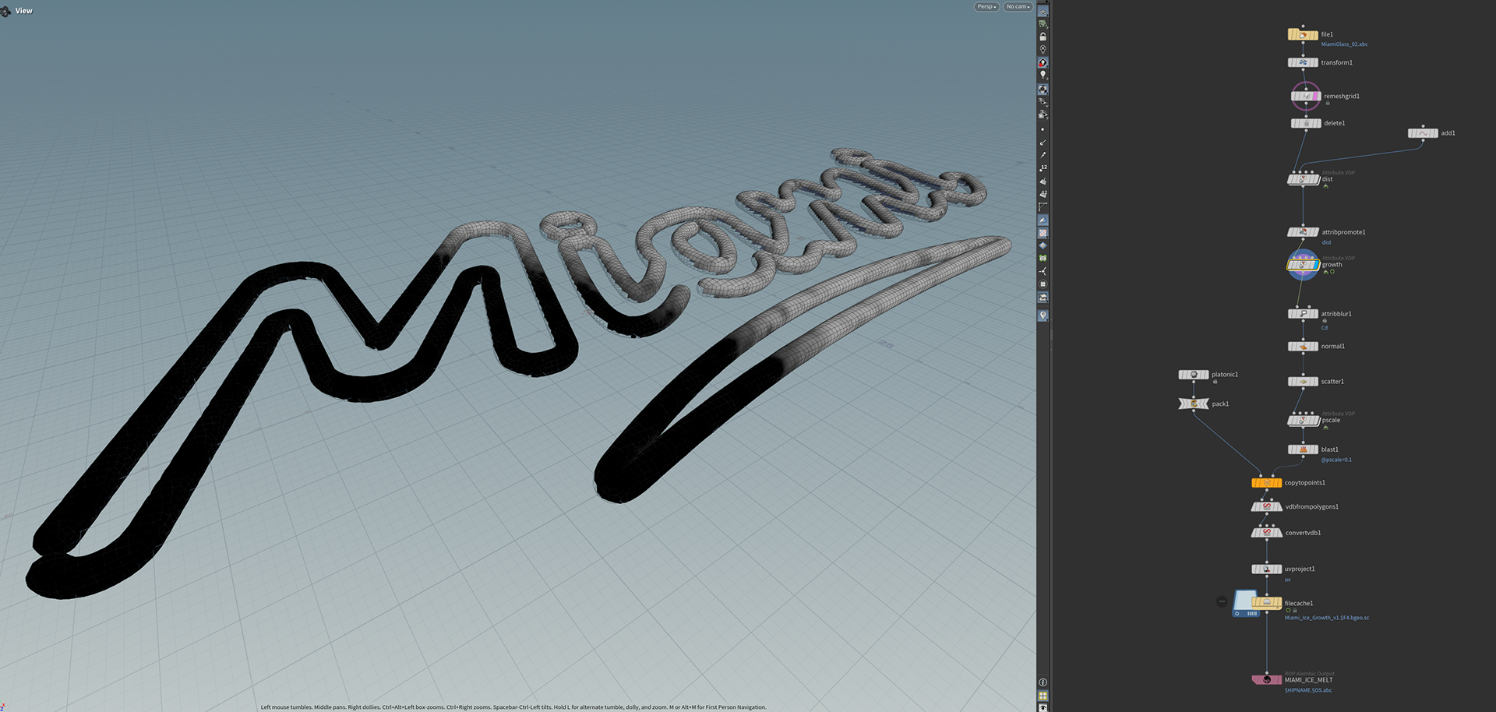This screenshot has width=1496, height=712.
Task: Select the MIAMI_ICE_MELT Alembic output node
Action: tap(1267, 680)
